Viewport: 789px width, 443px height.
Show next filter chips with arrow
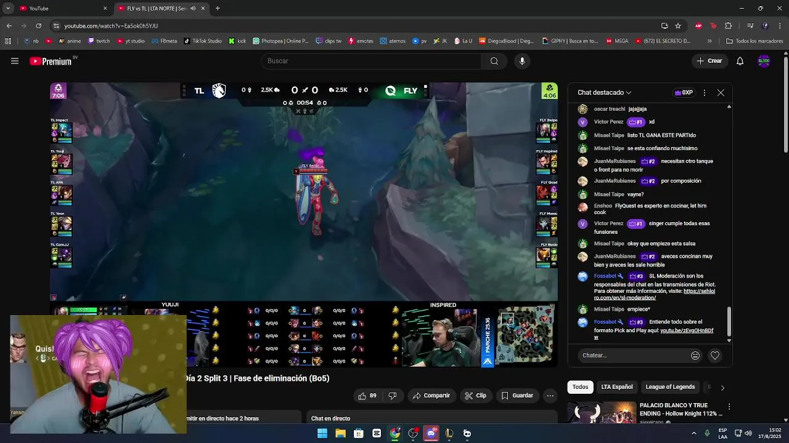722,388
